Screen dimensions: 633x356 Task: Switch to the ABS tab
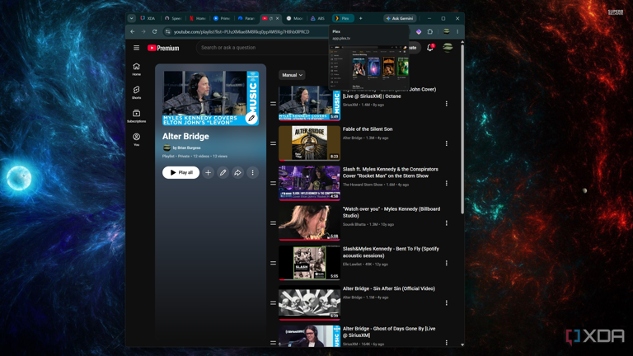coord(318,18)
